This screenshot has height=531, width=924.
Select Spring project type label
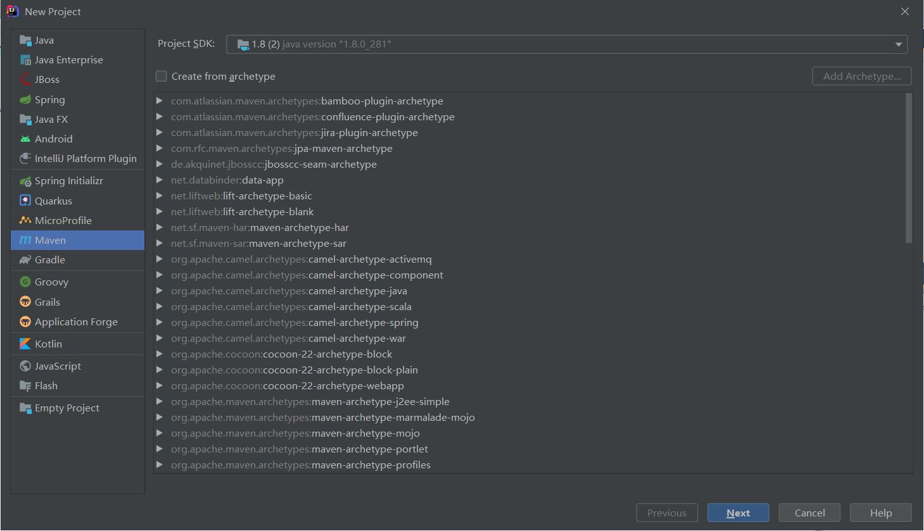click(50, 100)
